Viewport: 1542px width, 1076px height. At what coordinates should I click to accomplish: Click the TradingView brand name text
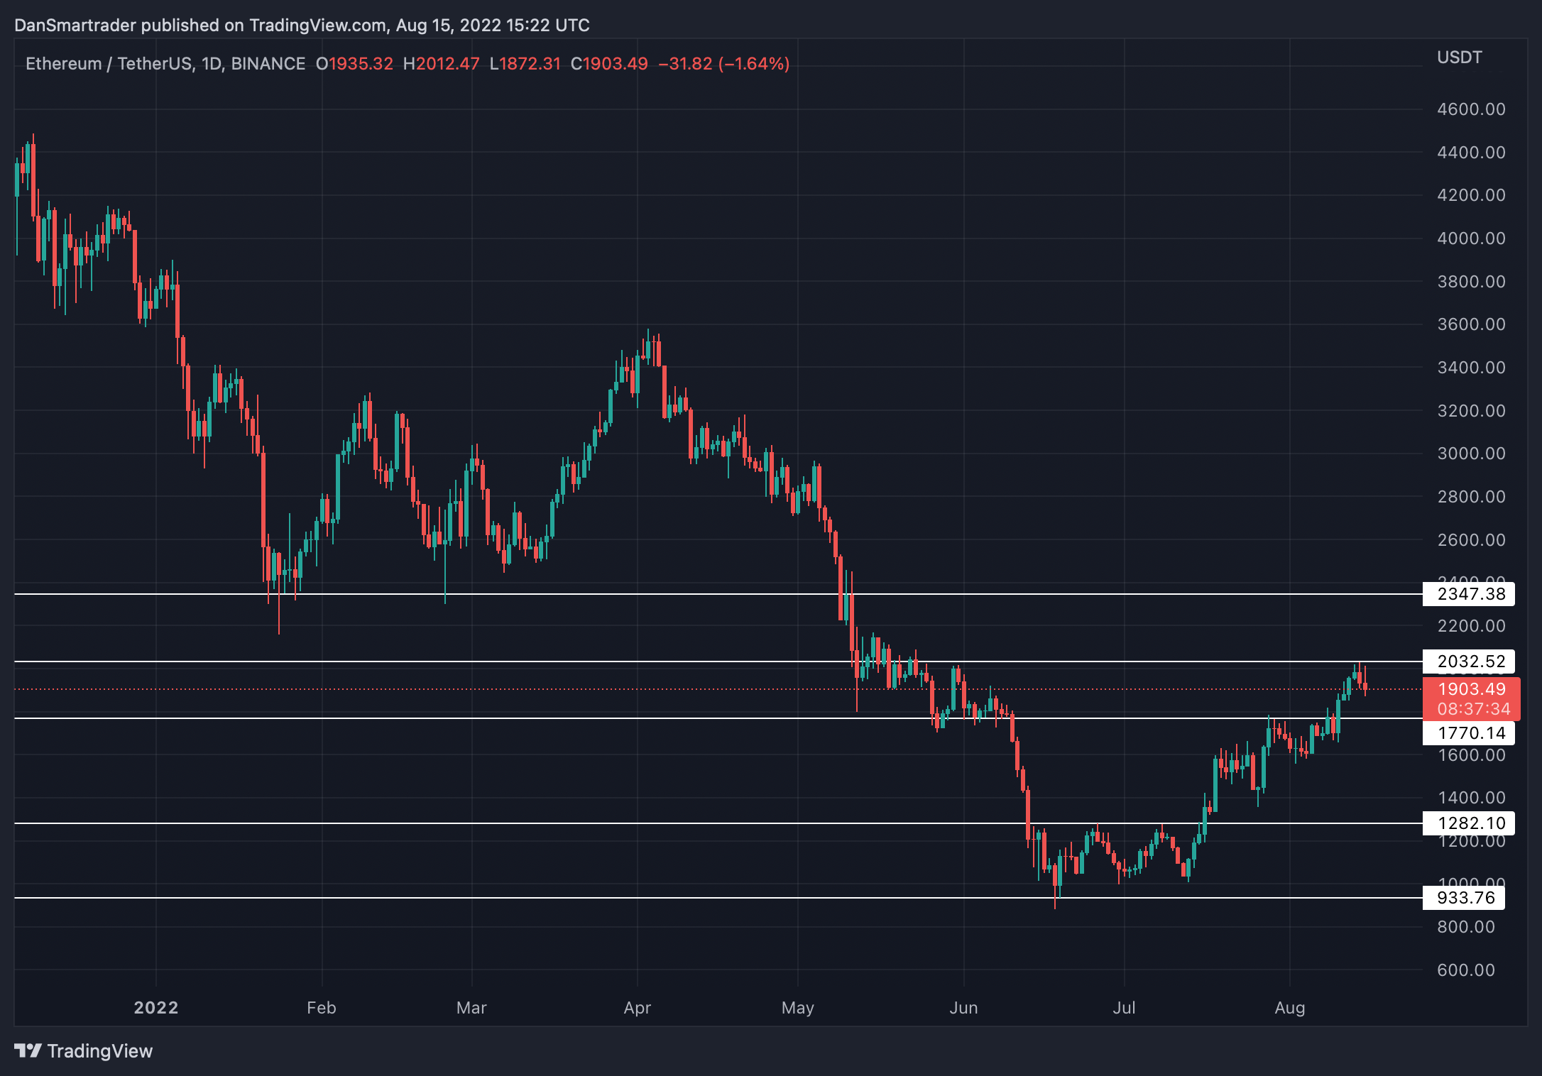(100, 1051)
